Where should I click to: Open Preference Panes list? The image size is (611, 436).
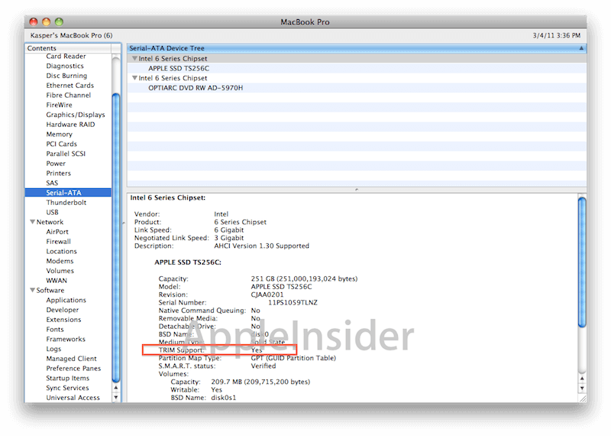(x=73, y=369)
